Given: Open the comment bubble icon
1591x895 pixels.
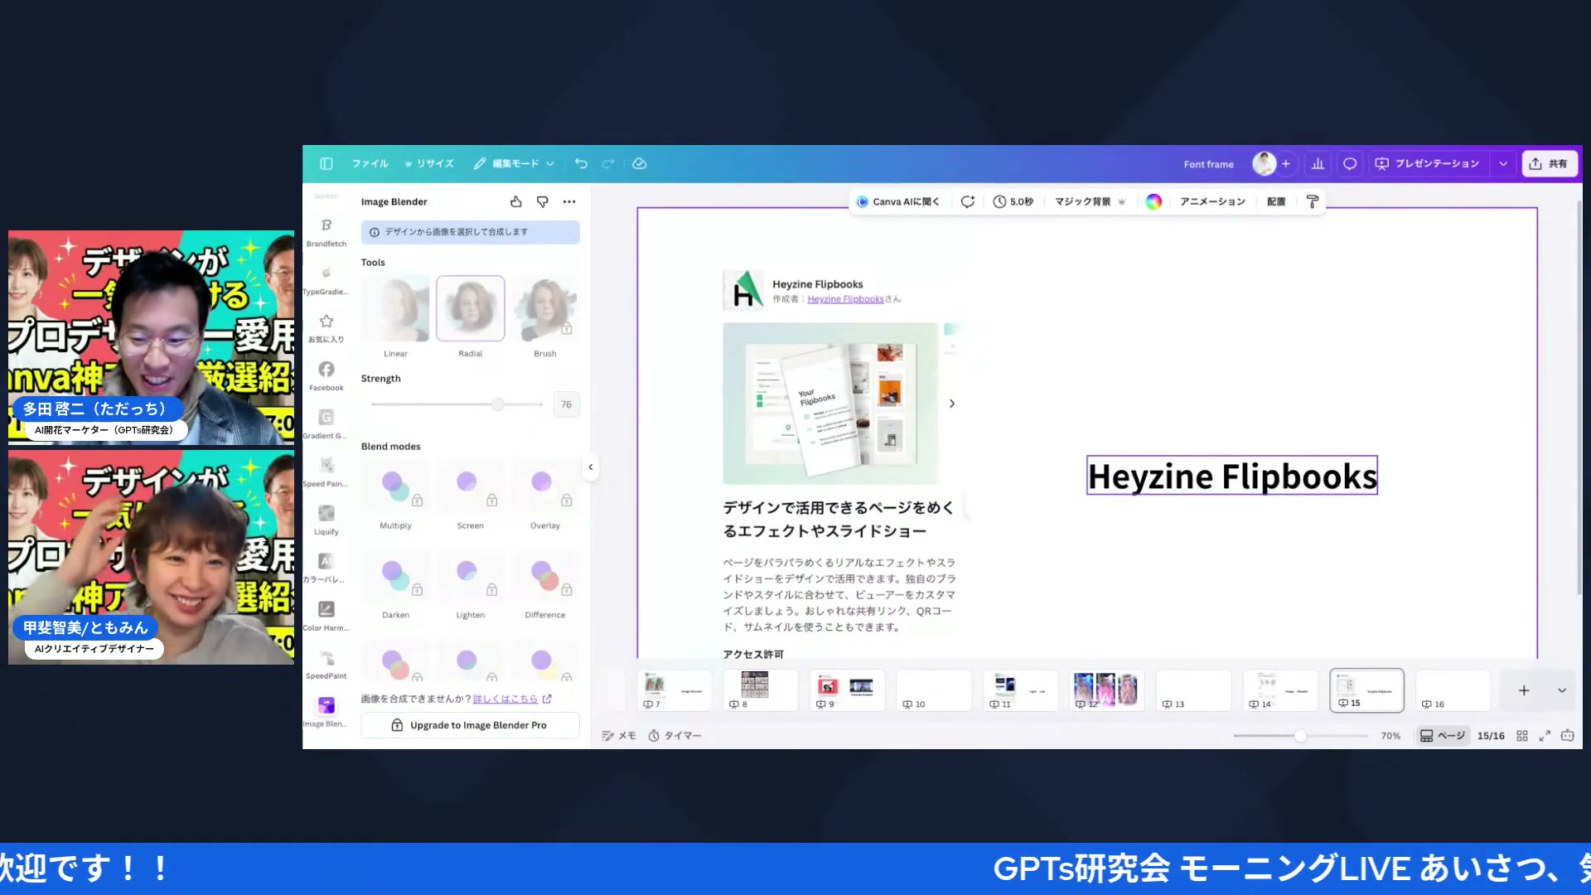Looking at the screenshot, I should [1349, 163].
